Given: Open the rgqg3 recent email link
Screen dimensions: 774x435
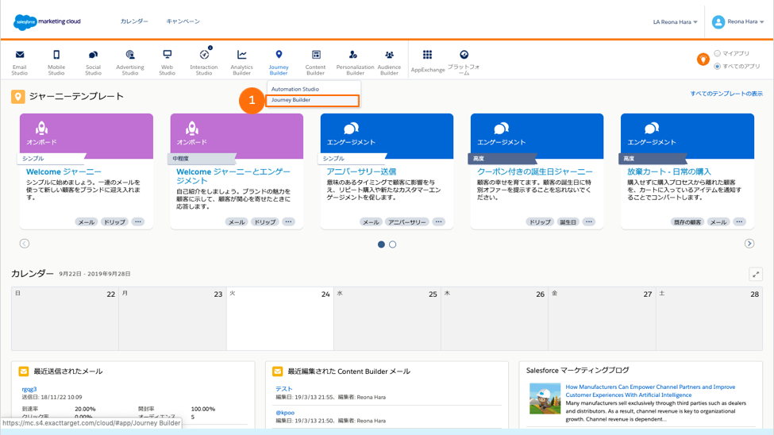Looking at the screenshot, I should point(29,389).
